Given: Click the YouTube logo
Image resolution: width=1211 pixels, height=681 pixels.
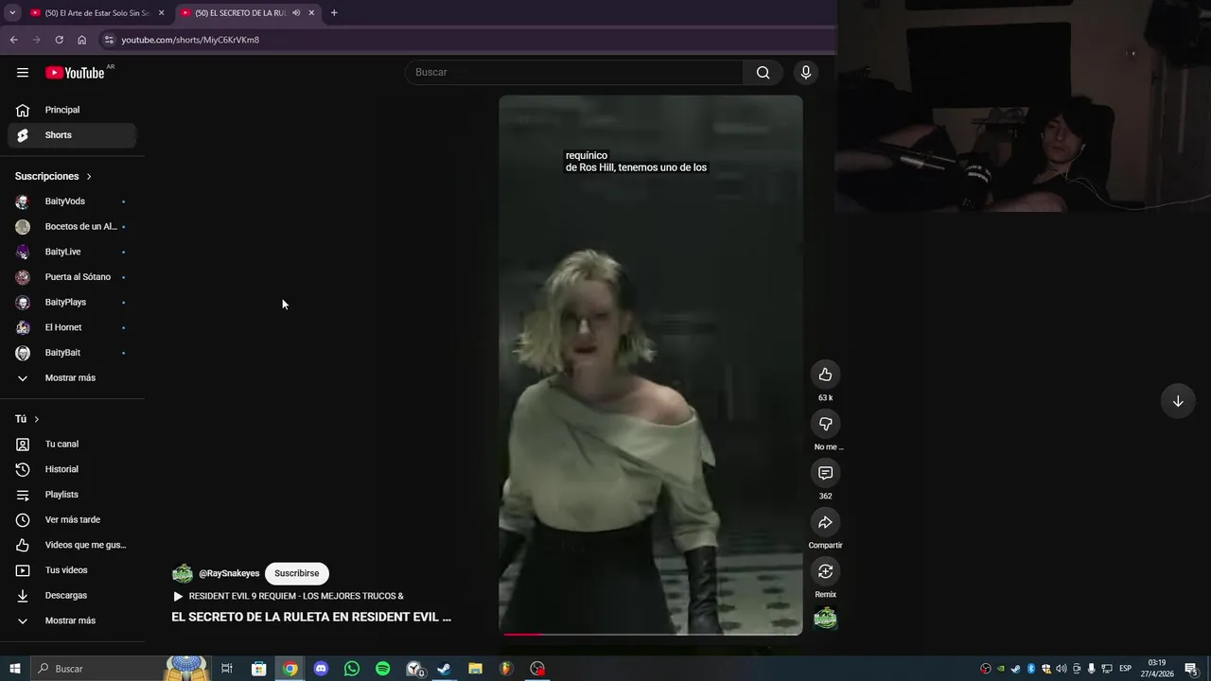Looking at the screenshot, I should (x=76, y=73).
